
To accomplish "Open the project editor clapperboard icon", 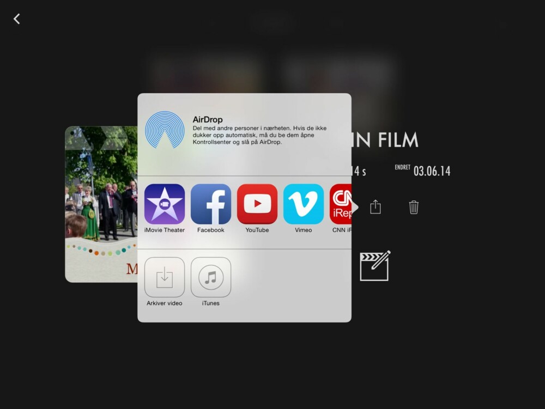I will (375, 266).
